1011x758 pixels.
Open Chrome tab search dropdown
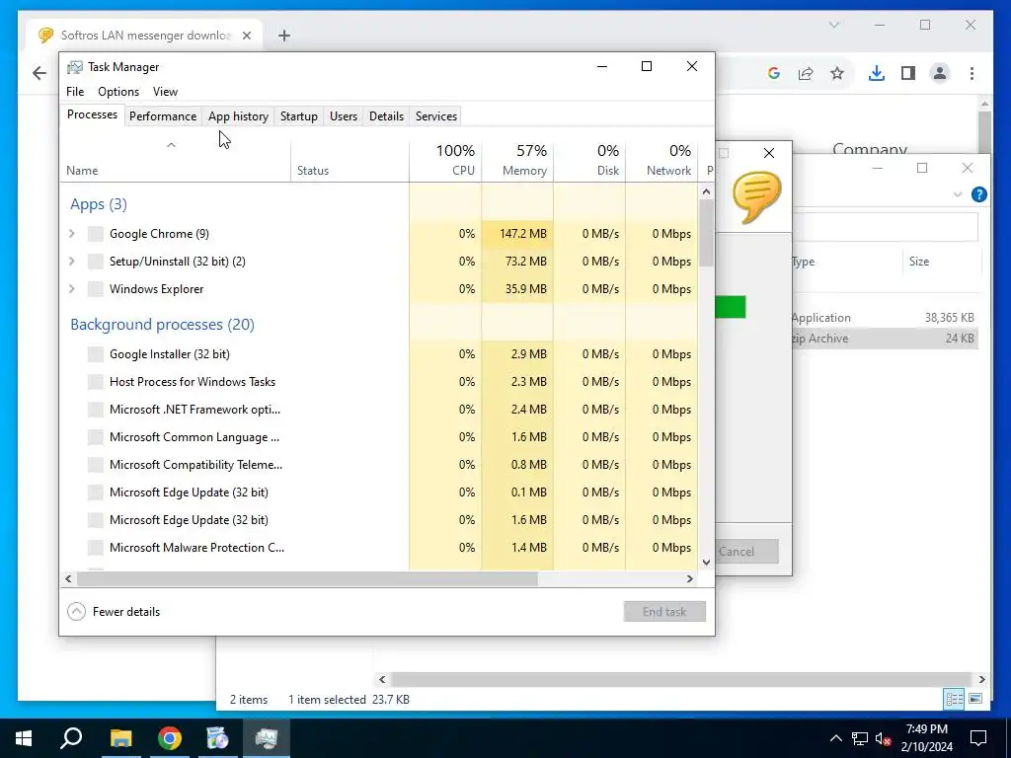(833, 25)
